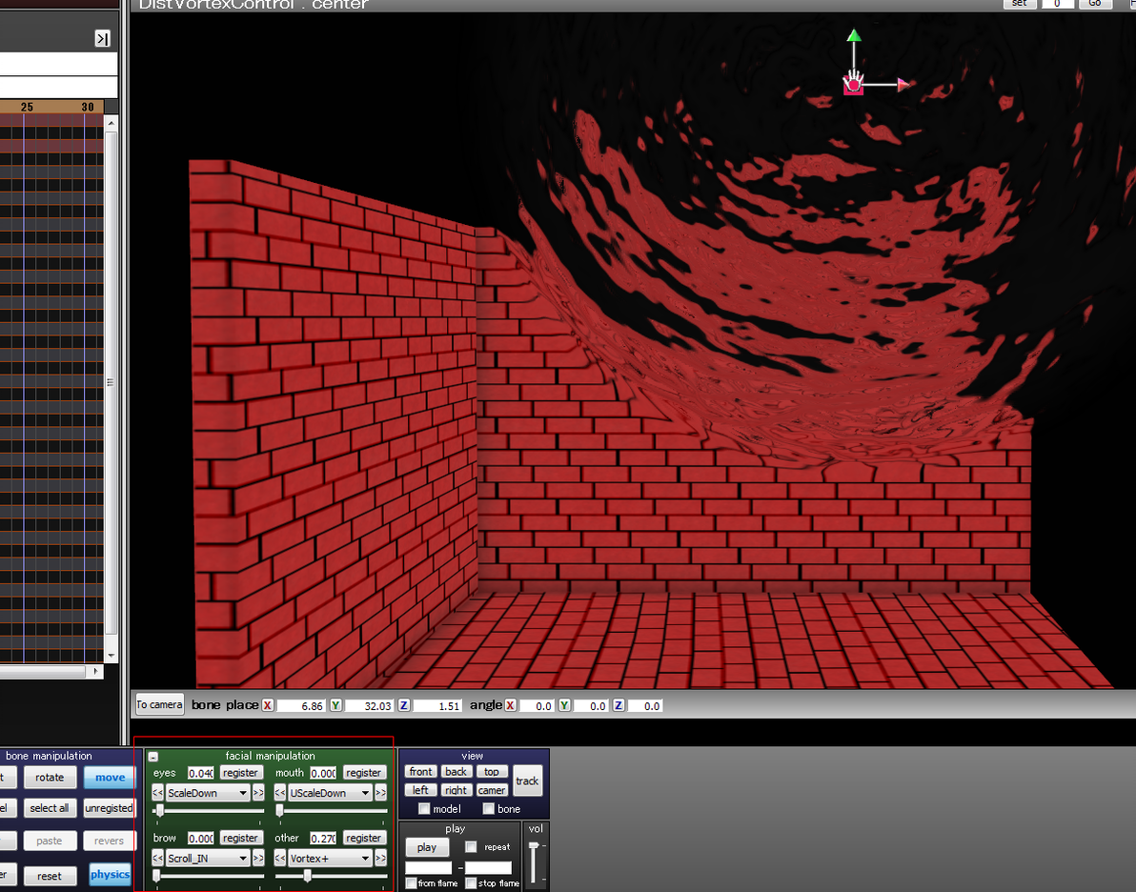Open the ScaleDown eyes morph dropdown
1136x892 pixels.
pos(207,793)
